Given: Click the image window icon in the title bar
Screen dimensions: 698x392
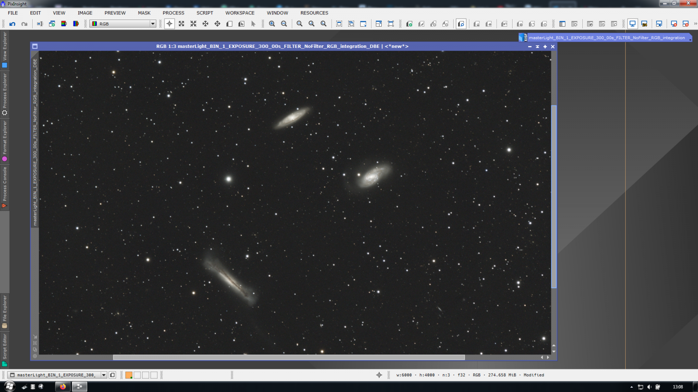Looking at the screenshot, I should [35, 46].
